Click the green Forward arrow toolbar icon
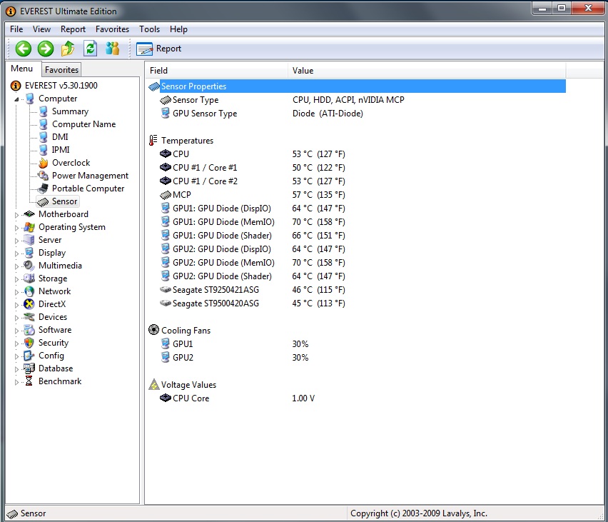 click(46, 49)
